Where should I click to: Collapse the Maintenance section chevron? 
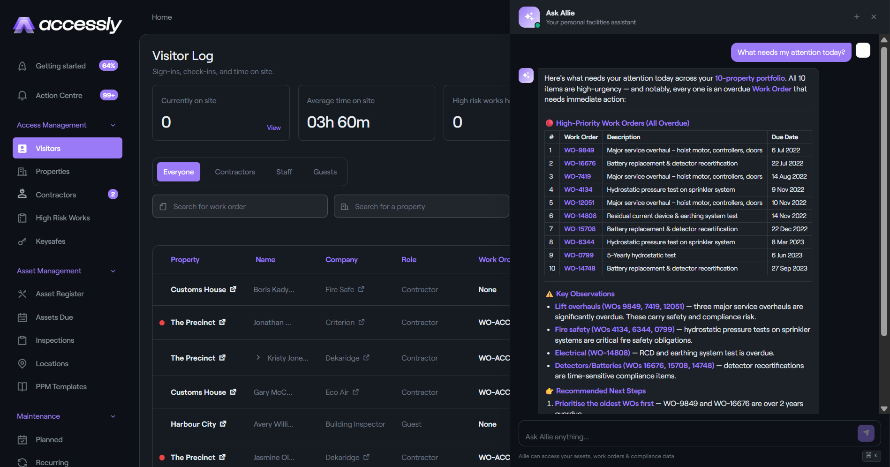pyautogui.click(x=113, y=416)
